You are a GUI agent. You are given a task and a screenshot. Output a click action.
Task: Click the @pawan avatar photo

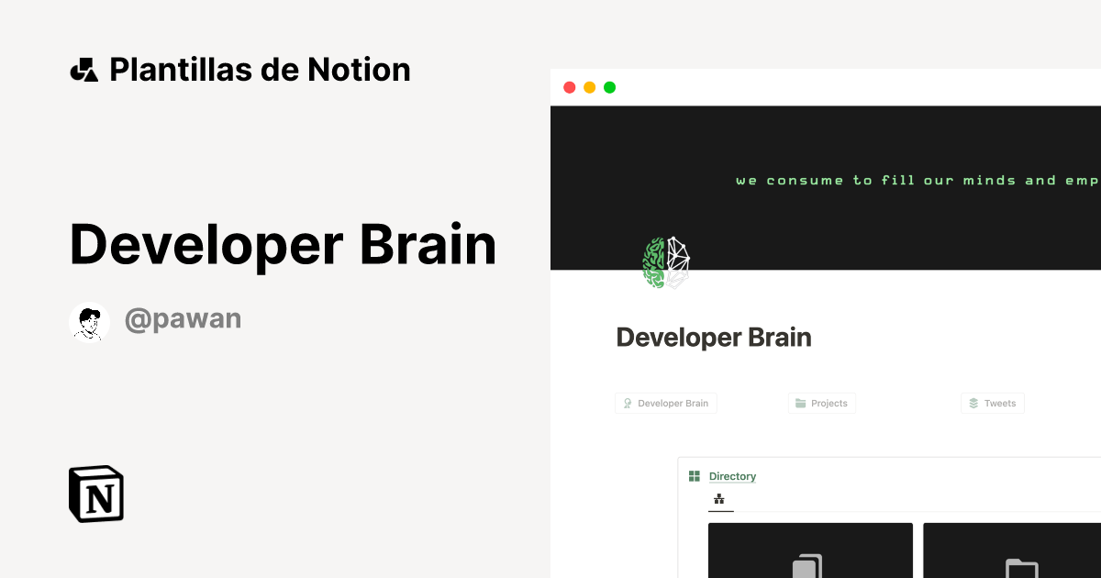89,321
